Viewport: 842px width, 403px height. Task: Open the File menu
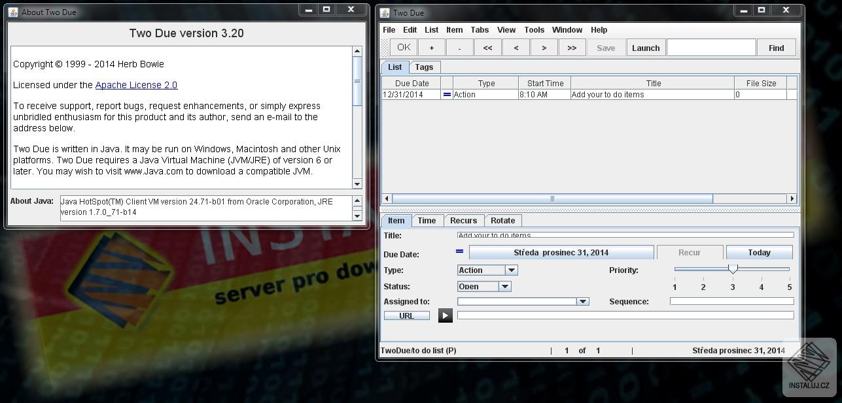389,30
